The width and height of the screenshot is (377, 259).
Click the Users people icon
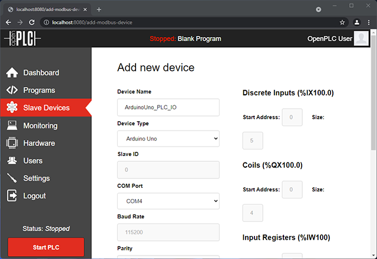[x=12, y=161]
